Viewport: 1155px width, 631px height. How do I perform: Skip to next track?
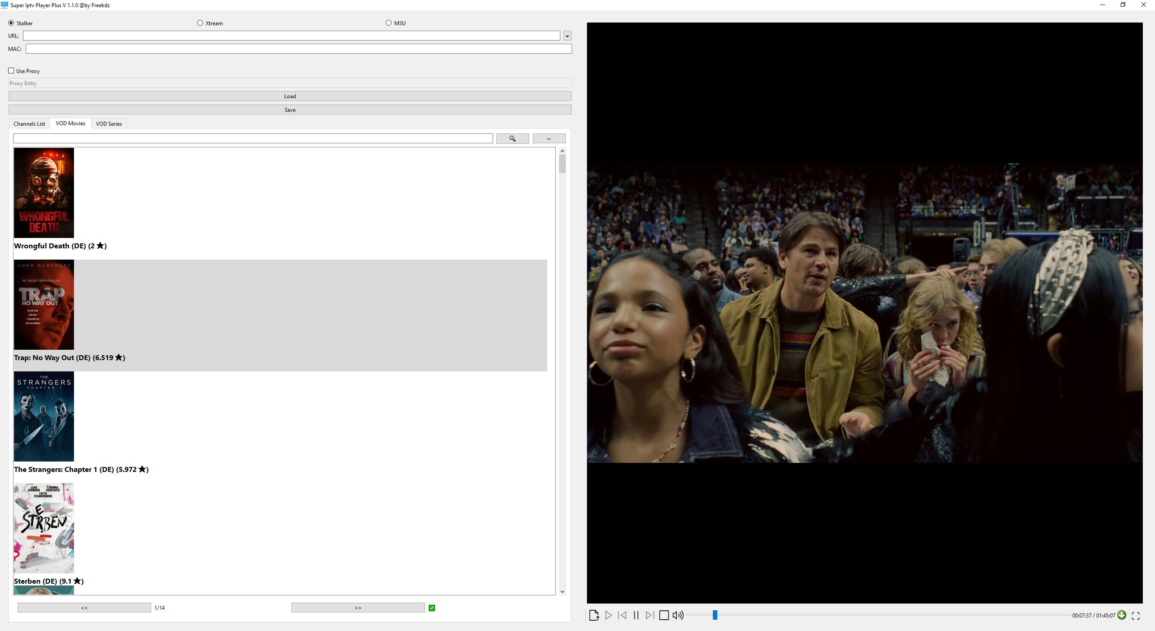point(650,615)
